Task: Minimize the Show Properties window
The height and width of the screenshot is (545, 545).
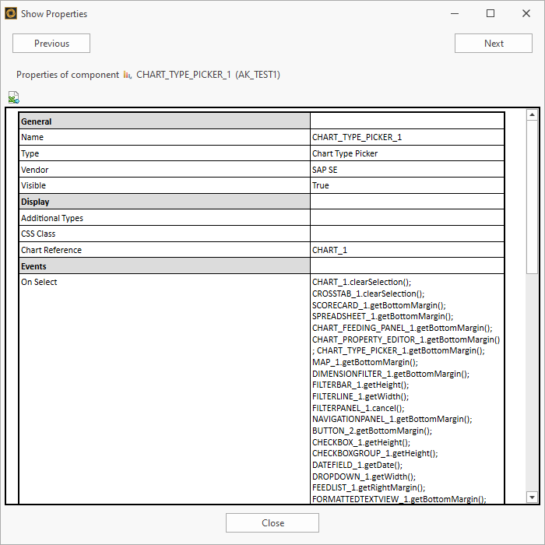Action: click(455, 13)
